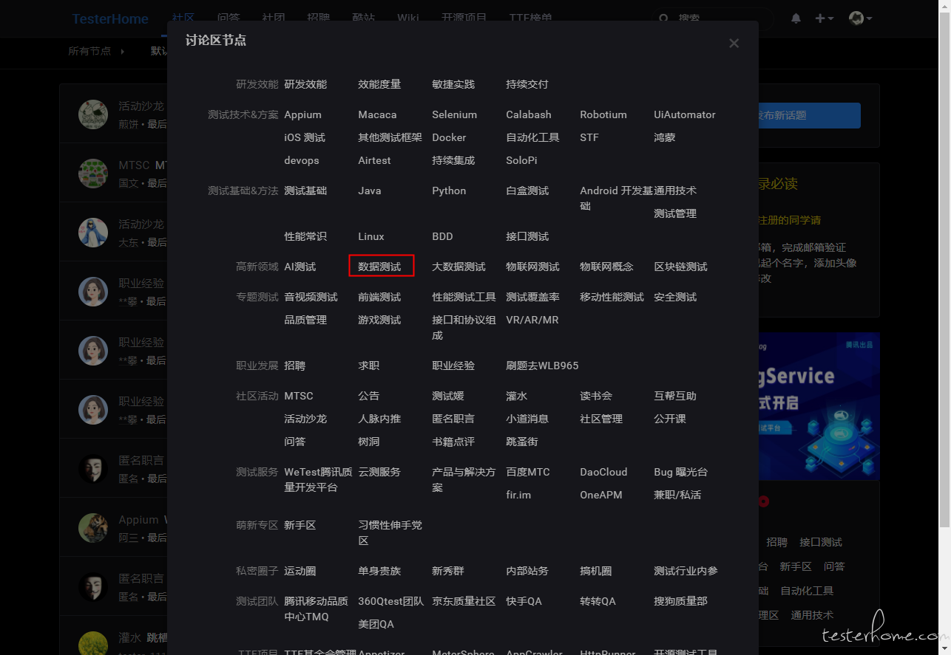The width and height of the screenshot is (951, 655).
Task: Open the plus create-new dropdown
Action: 824,18
